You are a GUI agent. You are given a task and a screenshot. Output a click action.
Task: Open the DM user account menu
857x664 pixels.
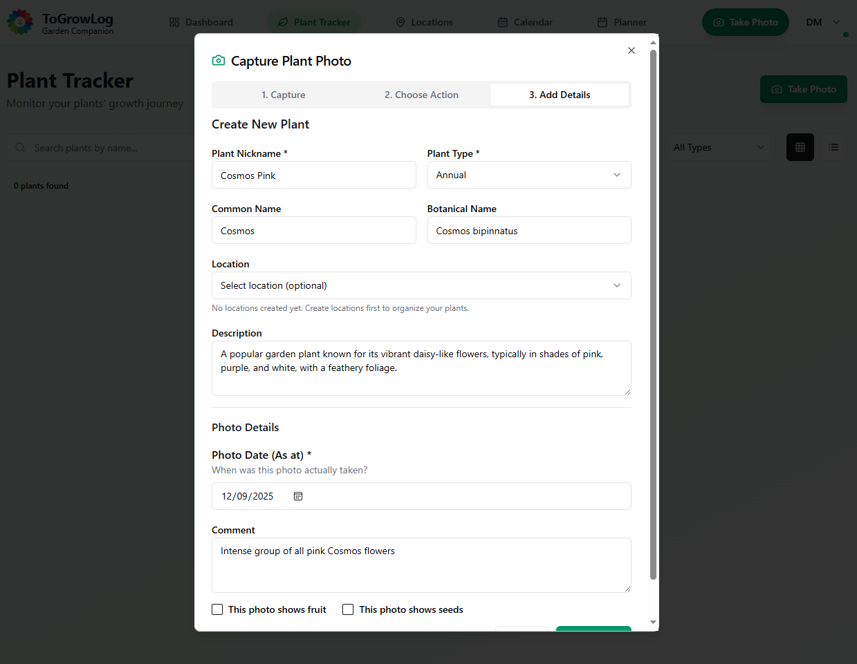pyautogui.click(x=822, y=22)
